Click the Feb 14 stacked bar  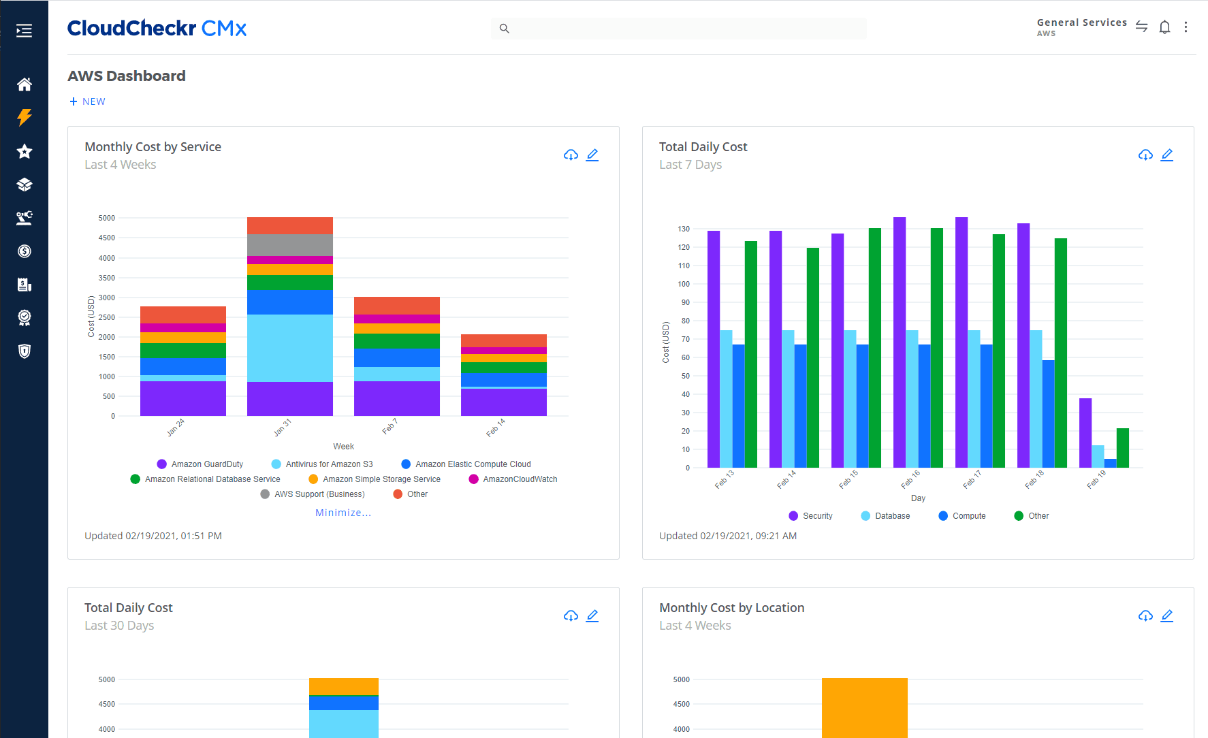(x=504, y=375)
